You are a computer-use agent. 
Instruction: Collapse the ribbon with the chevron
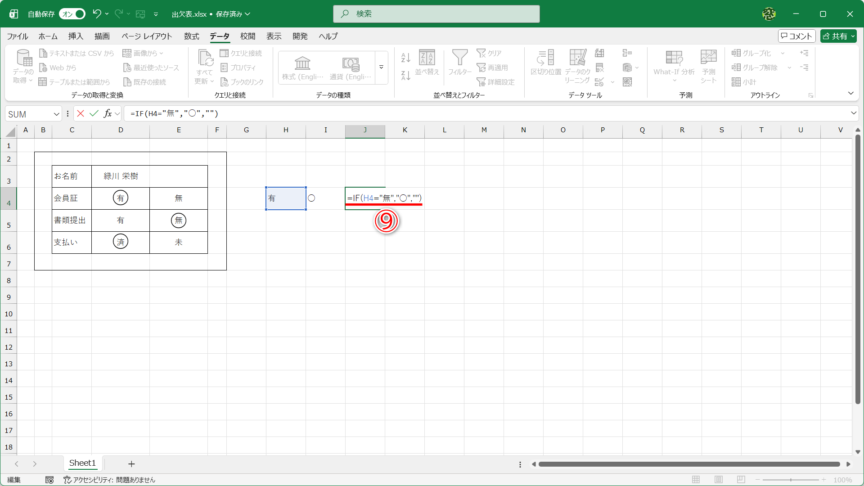(850, 93)
